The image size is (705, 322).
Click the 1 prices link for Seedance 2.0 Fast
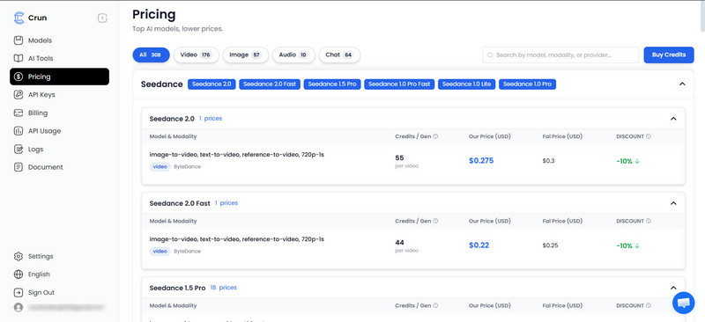click(226, 203)
